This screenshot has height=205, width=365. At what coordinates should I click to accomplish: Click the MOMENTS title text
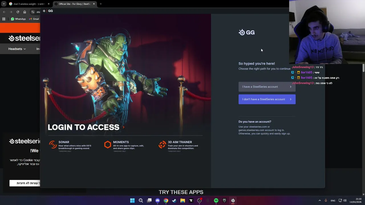coord(121,142)
